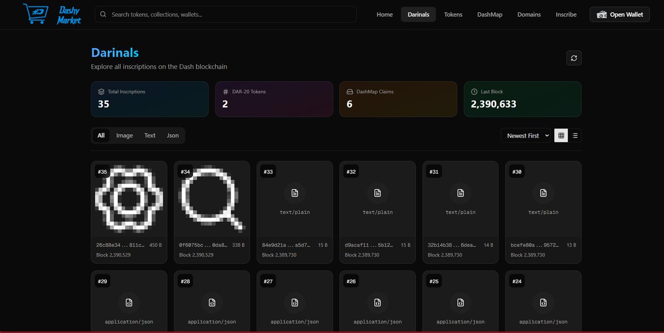Image resolution: width=664 pixels, height=333 pixels.
Task: Click hash d9acaf11...5b12 text
Action: 369,244
